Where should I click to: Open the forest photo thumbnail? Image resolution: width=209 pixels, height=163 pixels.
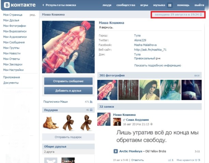pos(128,90)
